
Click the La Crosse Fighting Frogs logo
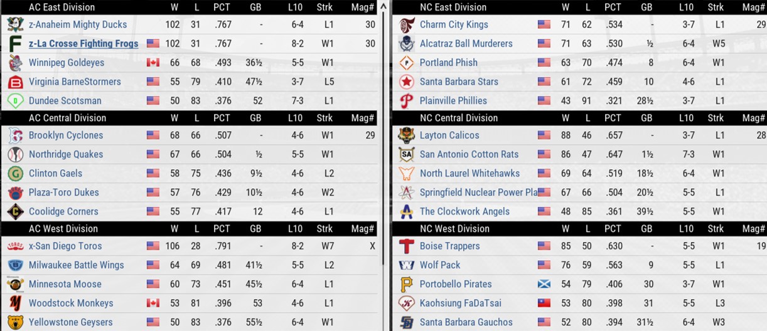point(16,44)
